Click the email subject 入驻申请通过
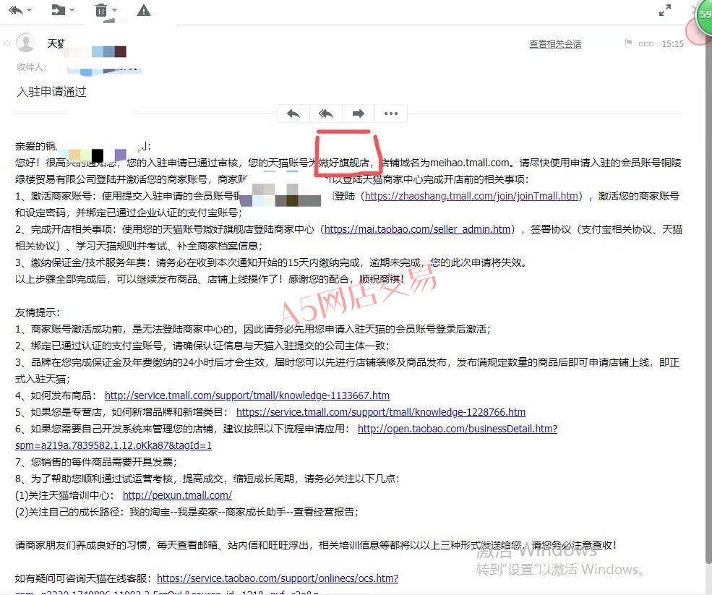Screen dimensions: 712x595 [x=52, y=92]
